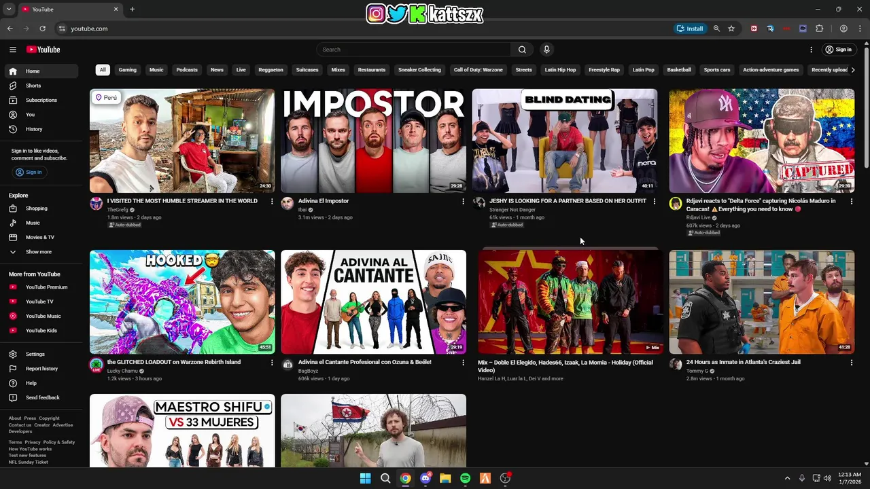Select the Latin Hip Hop chip
870x489 pixels.
[560, 70]
